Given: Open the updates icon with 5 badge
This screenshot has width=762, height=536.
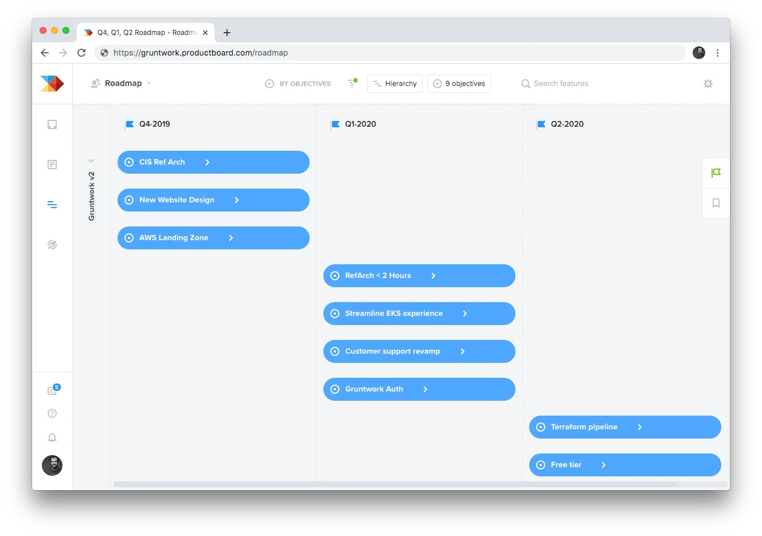Looking at the screenshot, I should click(53, 390).
